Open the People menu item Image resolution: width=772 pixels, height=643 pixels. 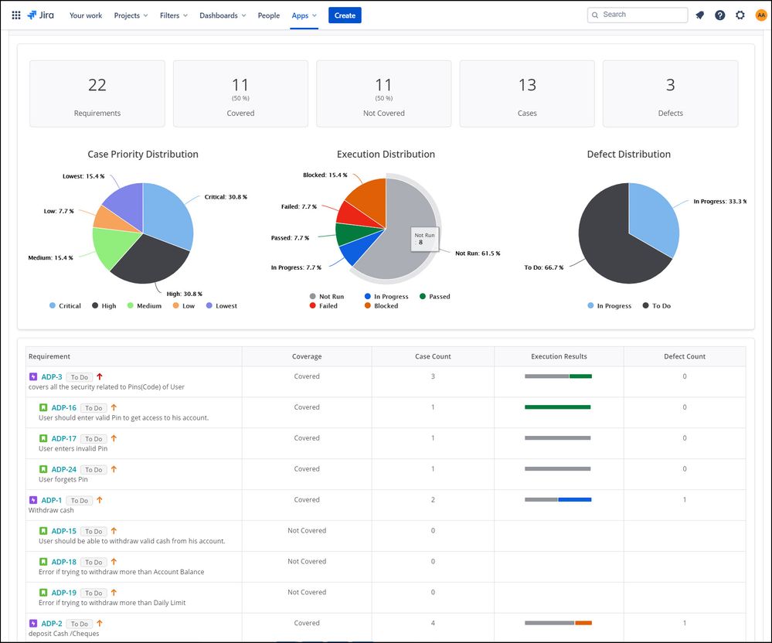(x=269, y=15)
